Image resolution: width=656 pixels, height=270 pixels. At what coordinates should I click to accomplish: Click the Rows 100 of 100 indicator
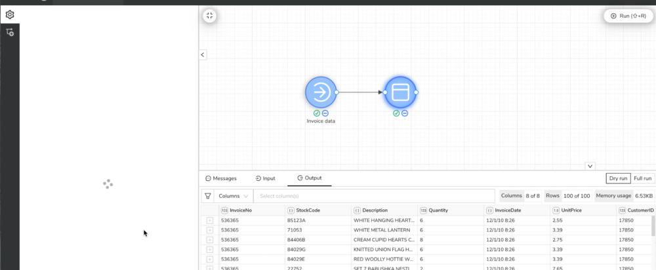click(x=567, y=196)
